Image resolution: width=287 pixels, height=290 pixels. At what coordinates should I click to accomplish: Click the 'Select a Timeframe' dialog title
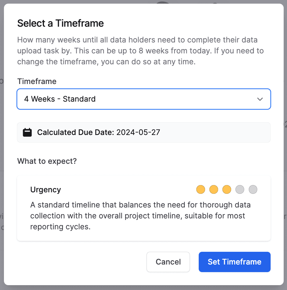60,23
